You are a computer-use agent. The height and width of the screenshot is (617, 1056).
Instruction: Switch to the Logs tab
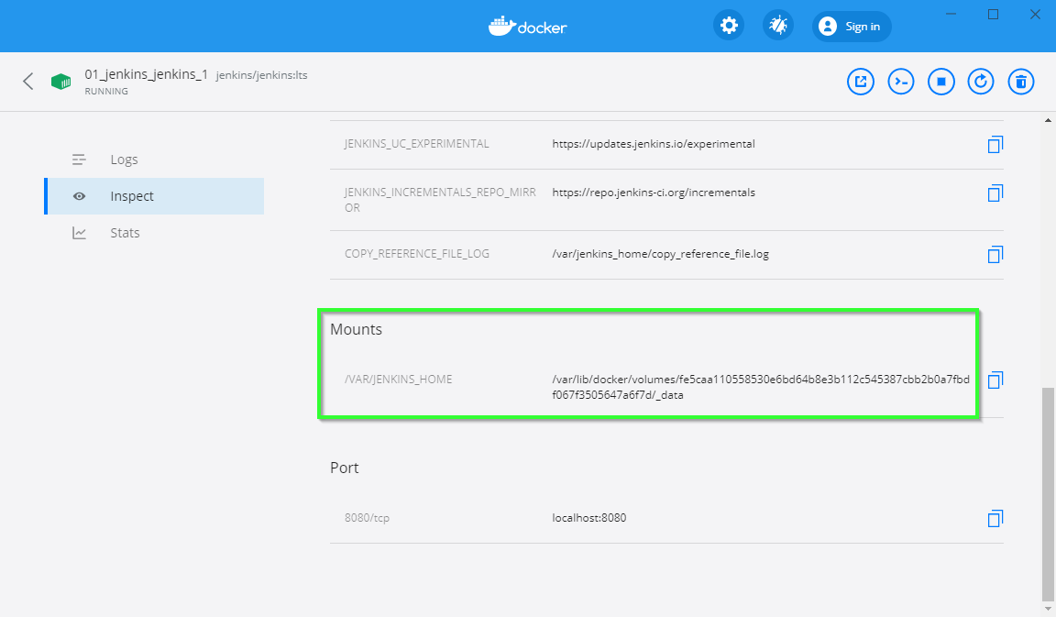(124, 160)
